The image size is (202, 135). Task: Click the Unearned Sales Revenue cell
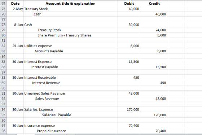[x=70, y=93]
